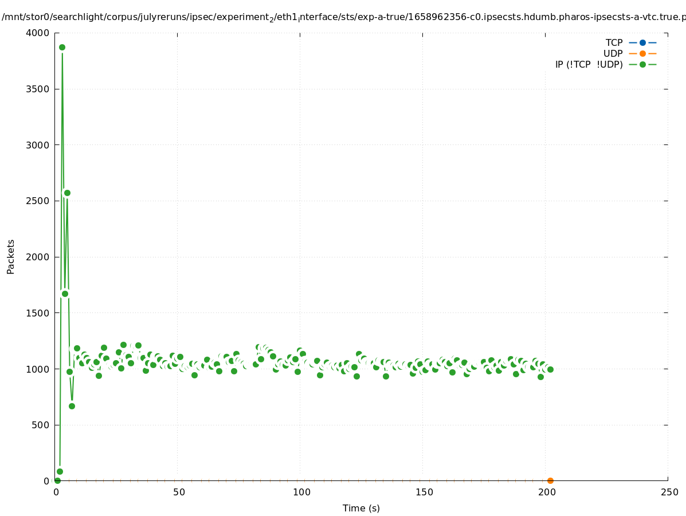686x516 pixels.
Task: Click the green point at plot origin
Action: pos(57,480)
